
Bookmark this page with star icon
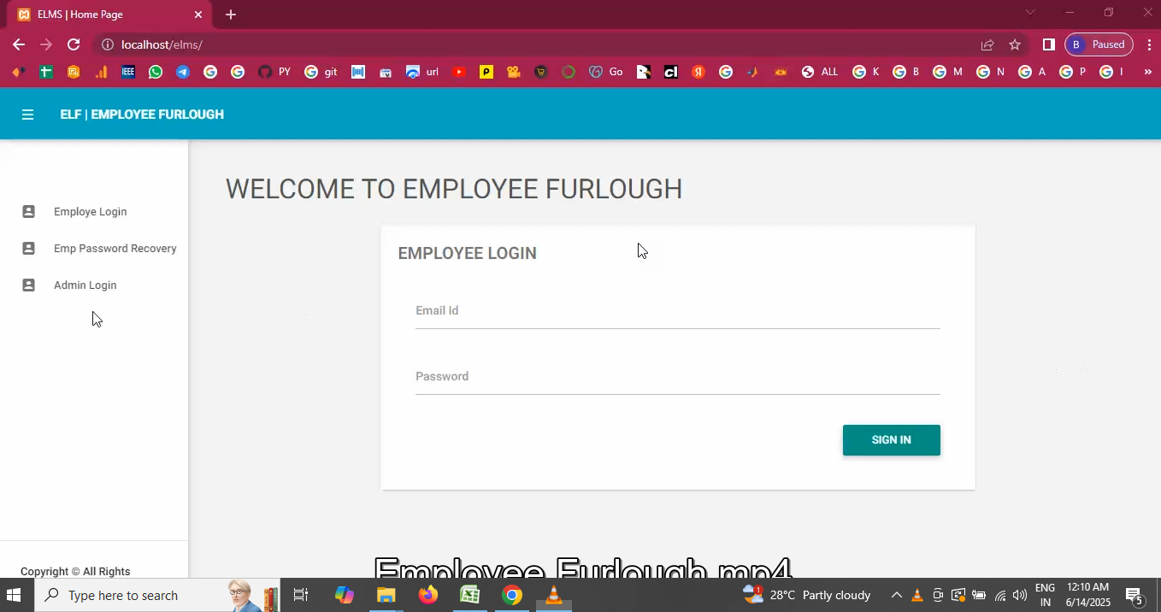(1015, 44)
